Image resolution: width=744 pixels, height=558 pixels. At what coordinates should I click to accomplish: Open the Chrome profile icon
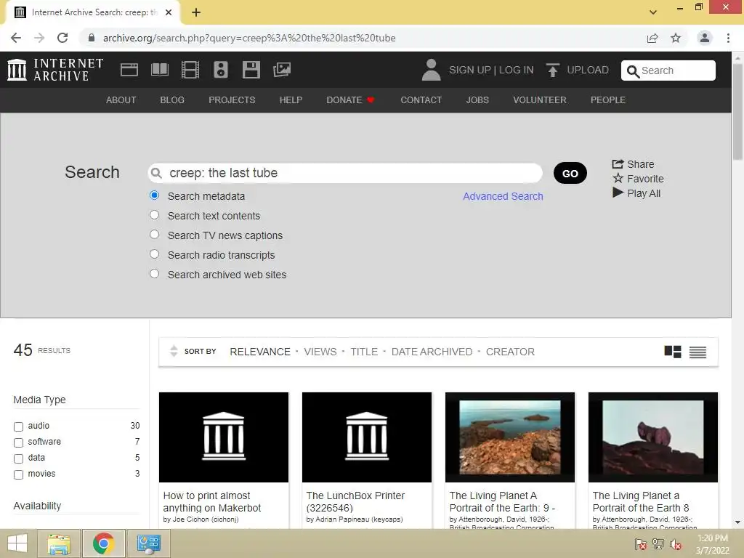tap(705, 38)
